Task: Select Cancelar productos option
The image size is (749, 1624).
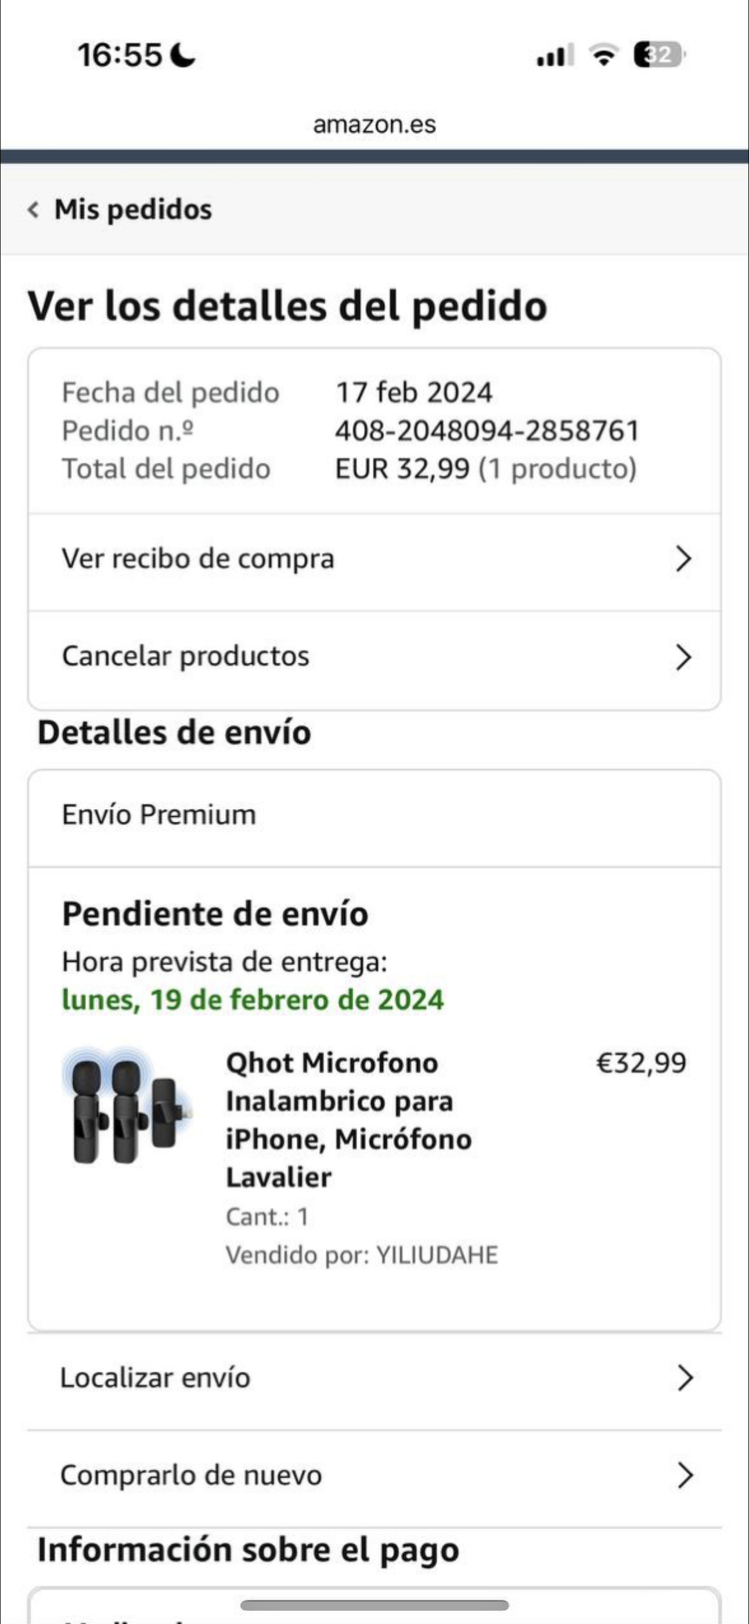Action: point(185,656)
